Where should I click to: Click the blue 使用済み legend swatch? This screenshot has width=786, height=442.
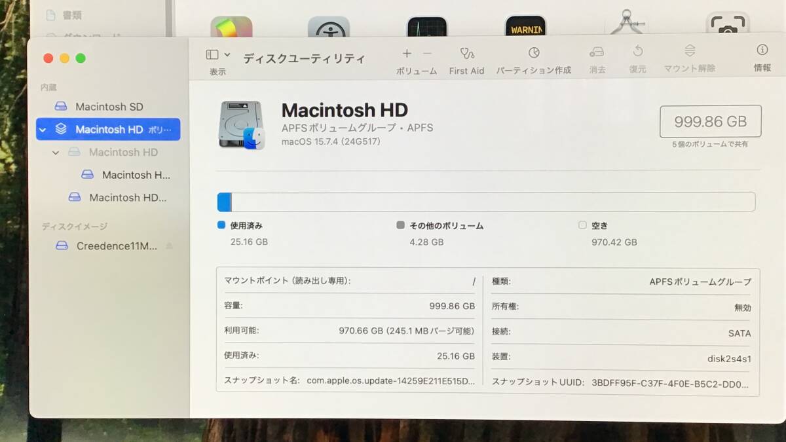pos(221,225)
